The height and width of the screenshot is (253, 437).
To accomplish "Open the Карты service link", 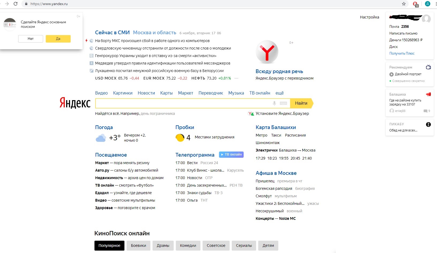I will [166, 93].
